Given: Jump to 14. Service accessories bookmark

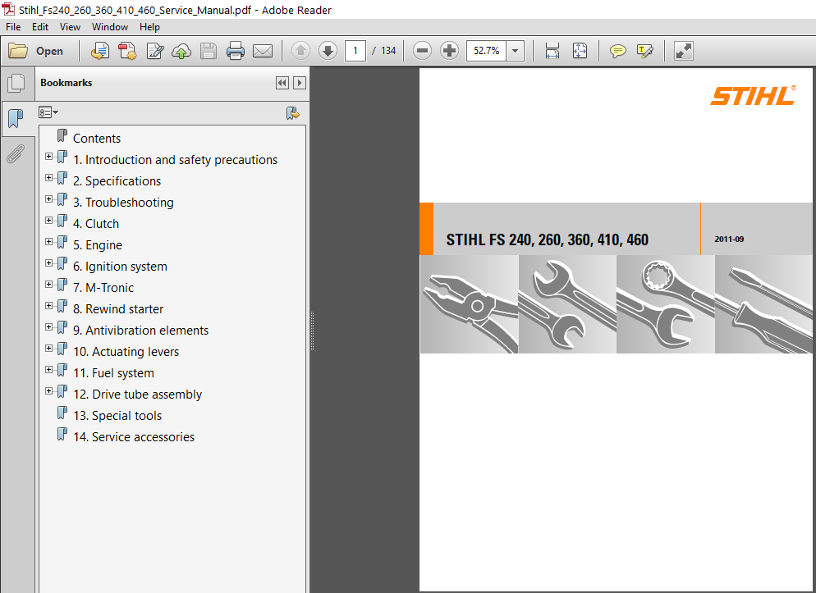Looking at the screenshot, I should point(134,437).
